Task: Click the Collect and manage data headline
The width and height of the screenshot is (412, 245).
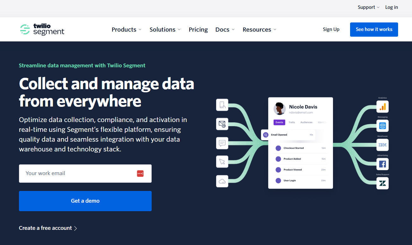Action: 106,92
